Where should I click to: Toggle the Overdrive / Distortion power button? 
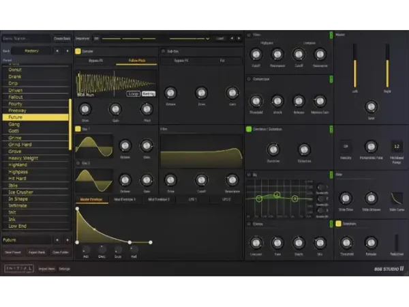point(249,129)
